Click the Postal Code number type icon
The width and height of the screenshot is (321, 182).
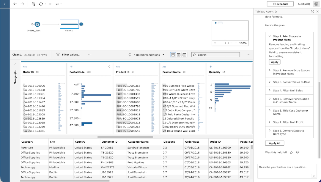71,67
